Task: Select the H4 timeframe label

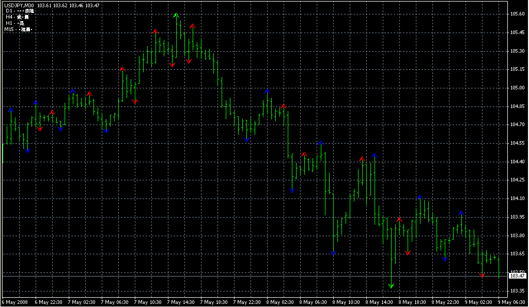Action: pyautogui.click(x=9, y=17)
